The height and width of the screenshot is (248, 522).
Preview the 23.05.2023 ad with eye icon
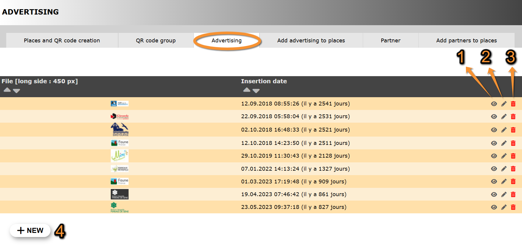point(494,207)
